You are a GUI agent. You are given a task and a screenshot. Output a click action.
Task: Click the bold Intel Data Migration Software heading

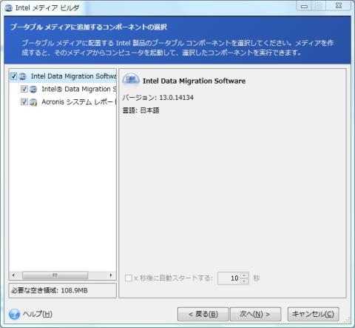click(x=194, y=81)
